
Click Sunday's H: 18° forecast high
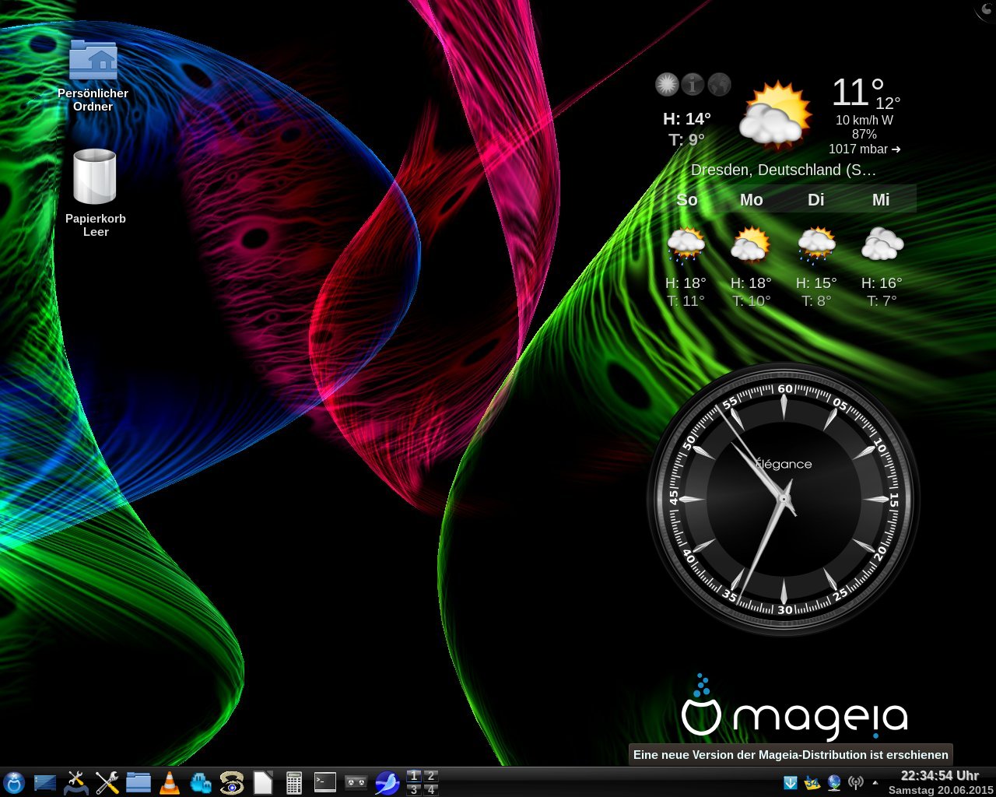pos(686,283)
